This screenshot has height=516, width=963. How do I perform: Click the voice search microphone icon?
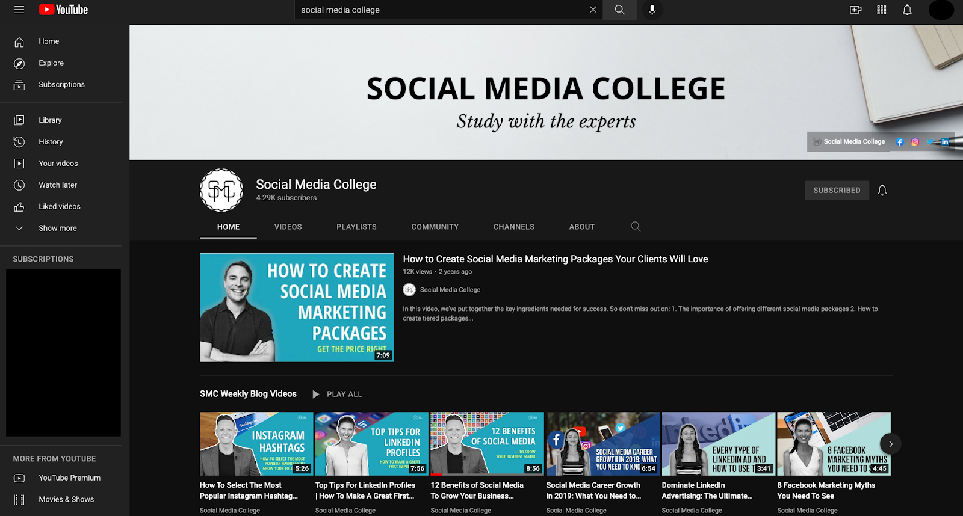click(652, 10)
